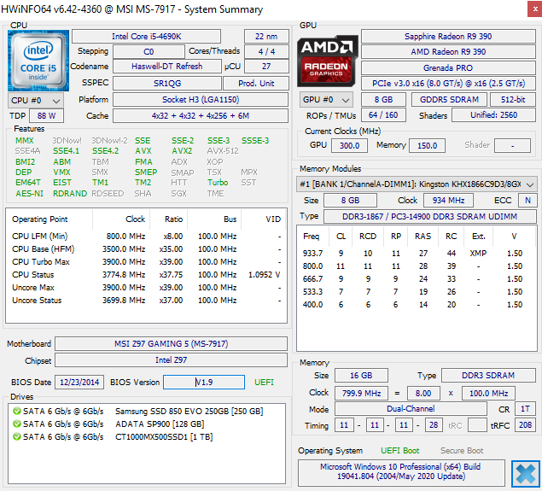542x491 pixels.
Task: Click the green UEFI Boot label
Action: click(400, 451)
